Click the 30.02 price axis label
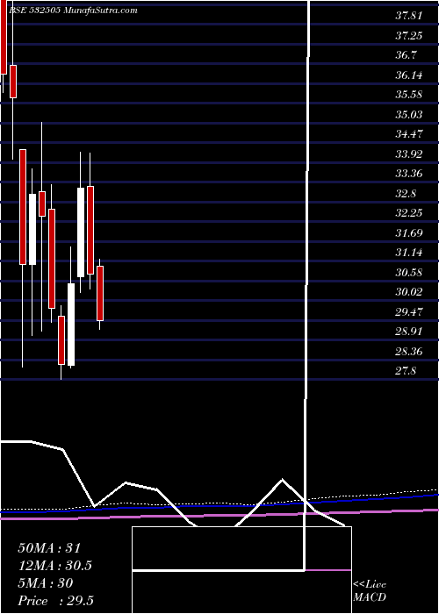This screenshot has width=439, height=614. pyautogui.click(x=409, y=292)
